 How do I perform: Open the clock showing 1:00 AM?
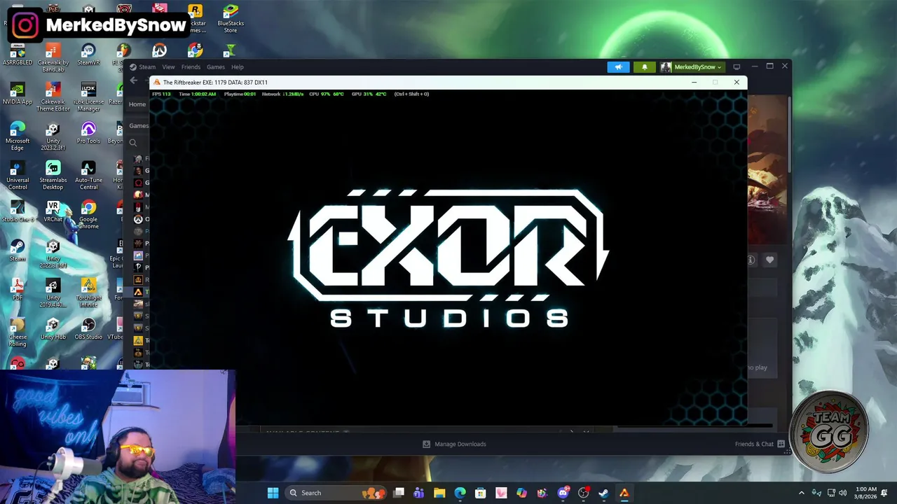[x=866, y=493]
